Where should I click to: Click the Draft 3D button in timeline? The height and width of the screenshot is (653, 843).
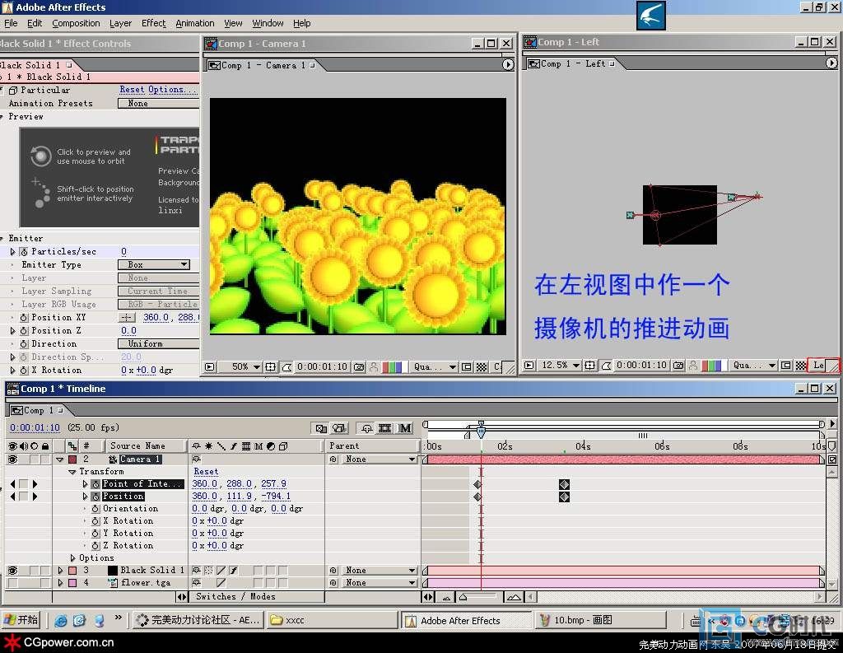tap(339, 428)
